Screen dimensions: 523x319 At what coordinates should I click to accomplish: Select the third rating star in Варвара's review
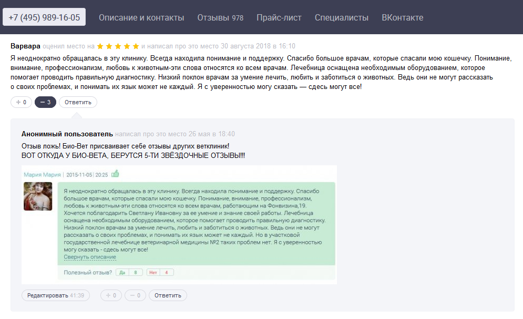118,46
